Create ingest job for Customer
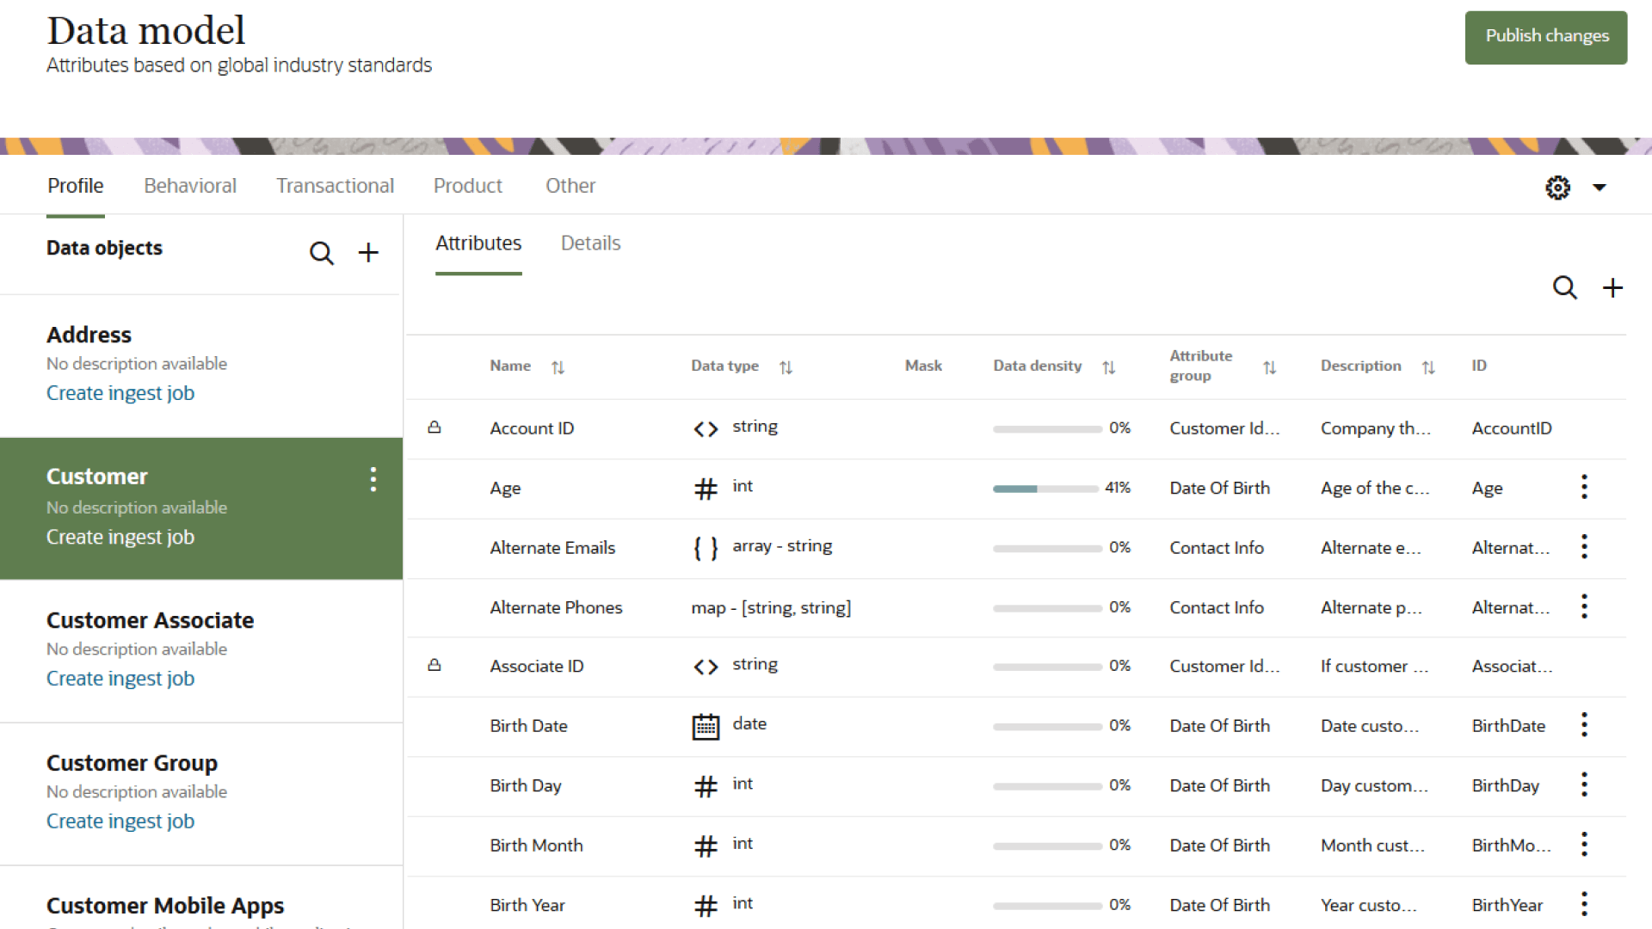Viewport: 1652px width, 929px height. (x=120, y=537)
